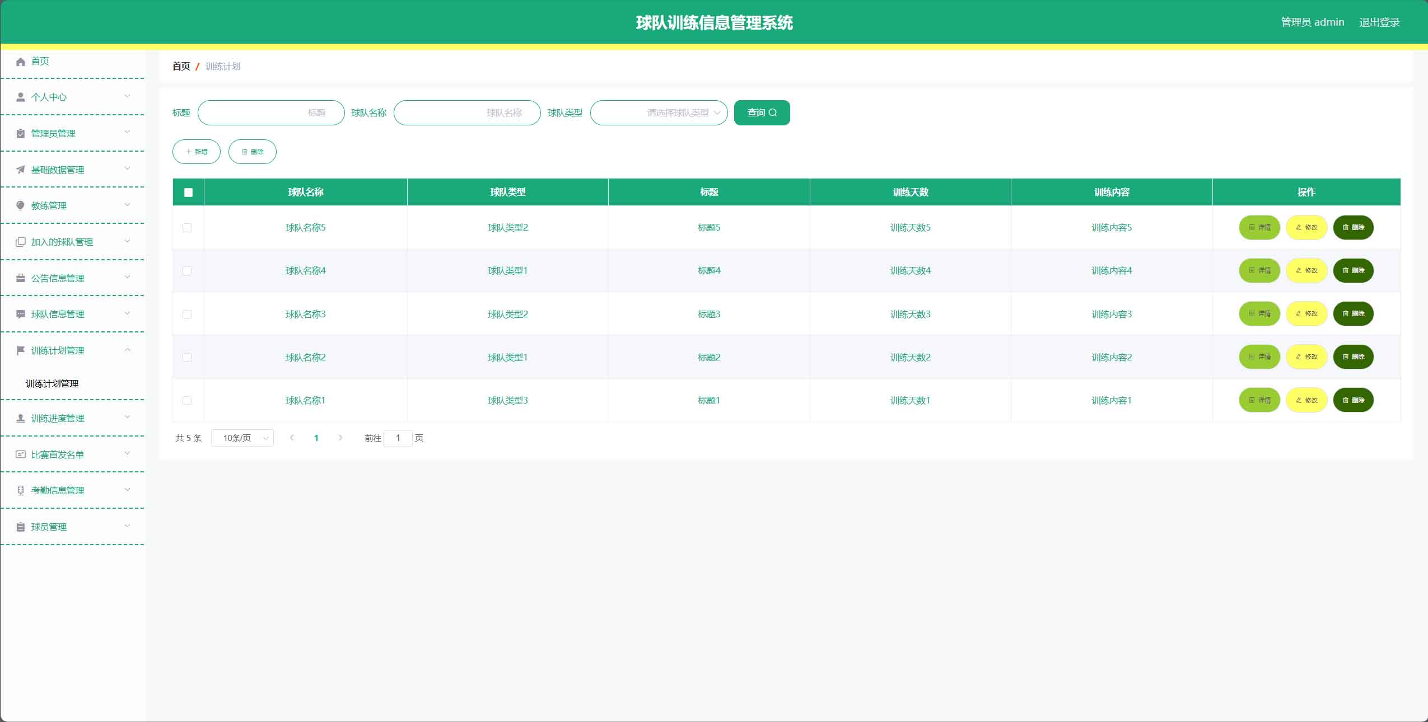Click the magnifier icon in the 查询 button
Screen dimensions: 1428x722
click(x=773, y=112)
